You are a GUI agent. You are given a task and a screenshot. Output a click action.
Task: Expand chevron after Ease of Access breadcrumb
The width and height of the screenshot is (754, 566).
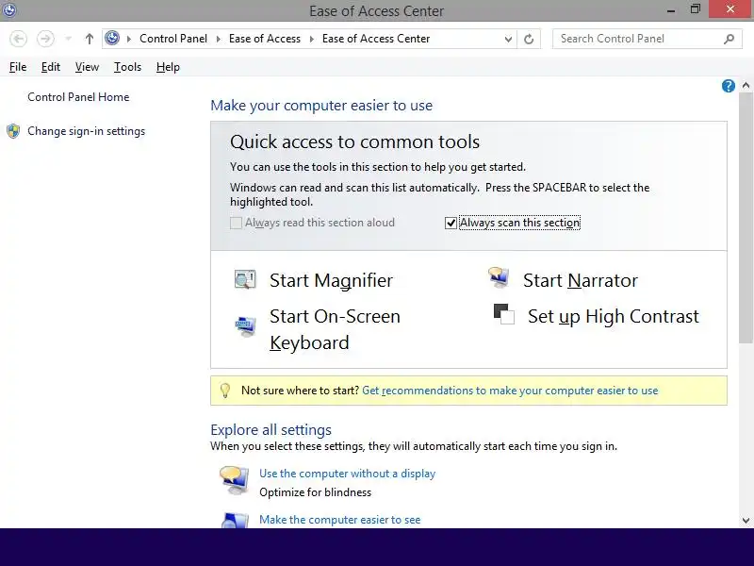[312, 39]
